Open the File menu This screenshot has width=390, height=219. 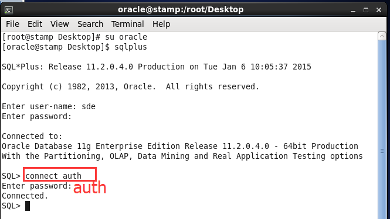pyautogui.click(x=12, y=24)
